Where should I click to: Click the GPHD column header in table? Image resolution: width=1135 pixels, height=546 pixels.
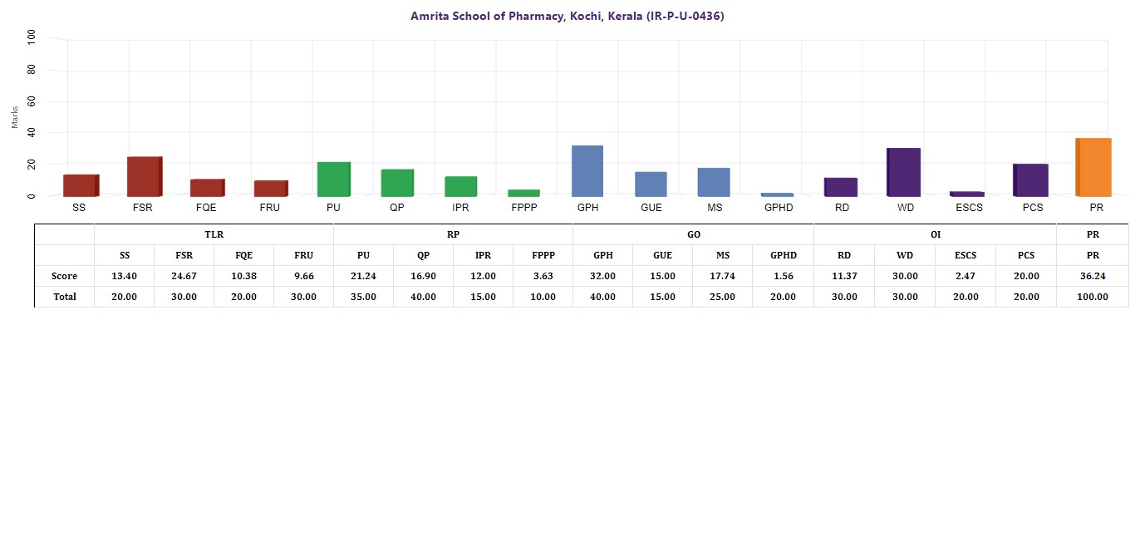(x=783, y=255)
